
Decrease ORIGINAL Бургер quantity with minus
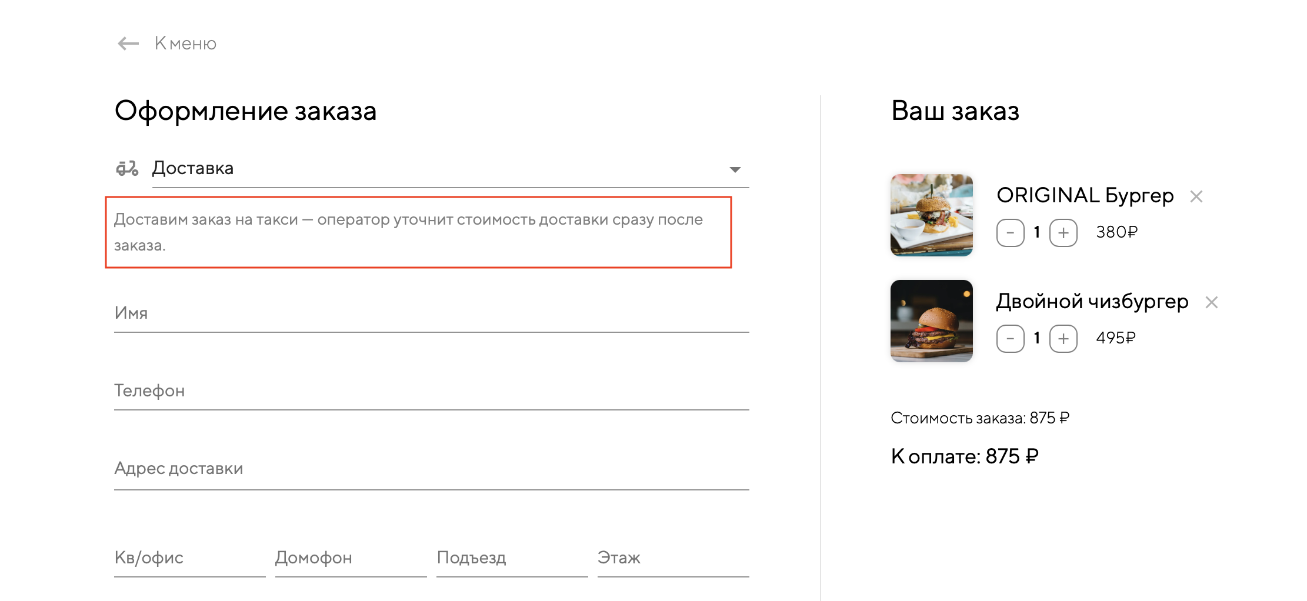tap(1010, 233)
